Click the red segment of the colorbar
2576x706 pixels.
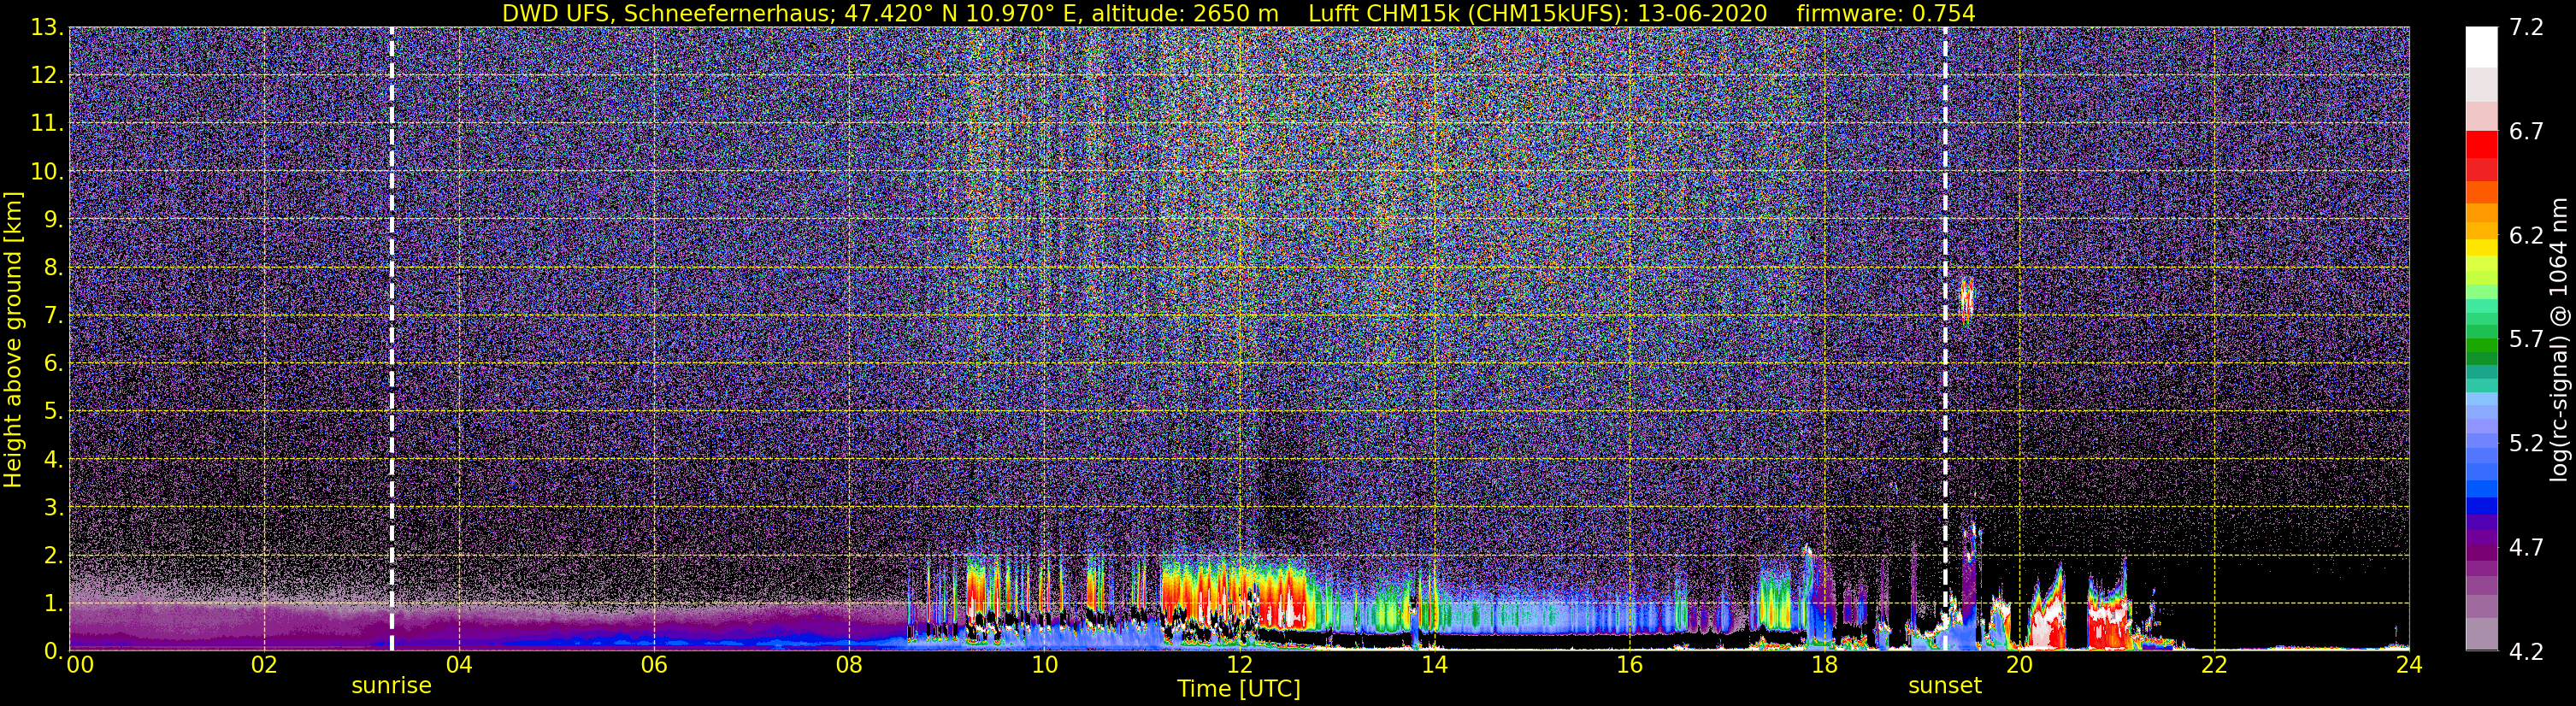pyautogui.click(x=2481, y=145)
